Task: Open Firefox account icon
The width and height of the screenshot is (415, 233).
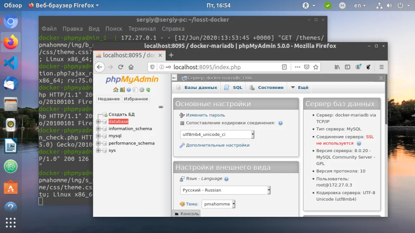Action: point(358,67)
